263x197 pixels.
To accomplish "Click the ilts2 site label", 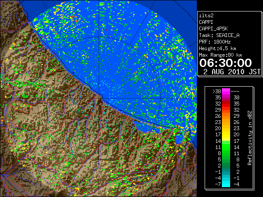I will click(206, 16).
